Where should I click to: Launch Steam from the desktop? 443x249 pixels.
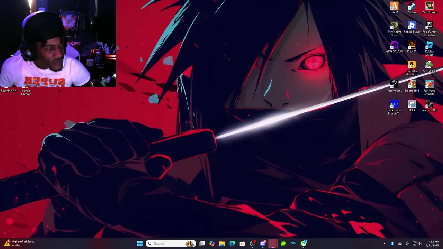(x=412, y=8)
